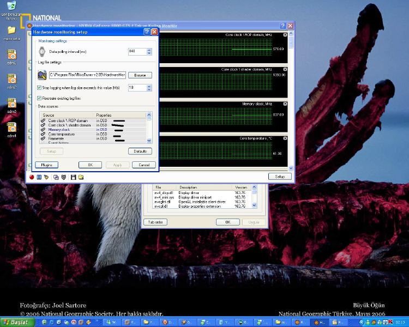
Task: Click the log size limit value field
Action: (137, 88)
